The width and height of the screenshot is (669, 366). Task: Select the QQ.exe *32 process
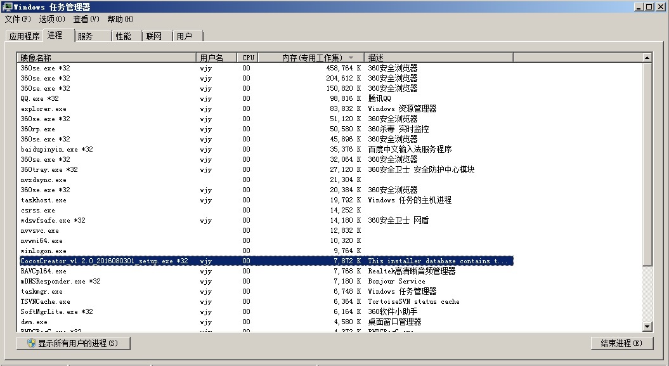click(266, 98)
